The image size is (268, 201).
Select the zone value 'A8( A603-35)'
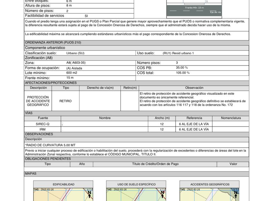click(x=76, y=63)
